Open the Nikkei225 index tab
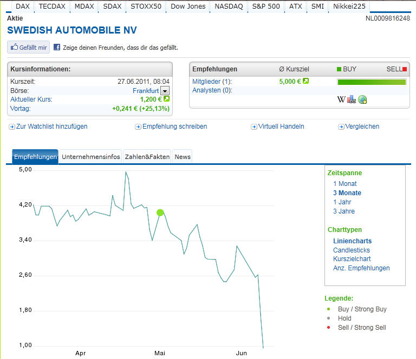Viewport: 416px width, 359px height. point(349,6)
